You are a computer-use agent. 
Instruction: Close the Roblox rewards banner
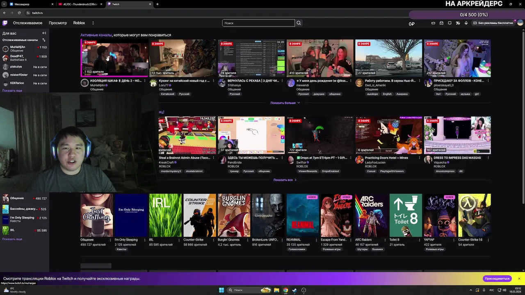519,279
